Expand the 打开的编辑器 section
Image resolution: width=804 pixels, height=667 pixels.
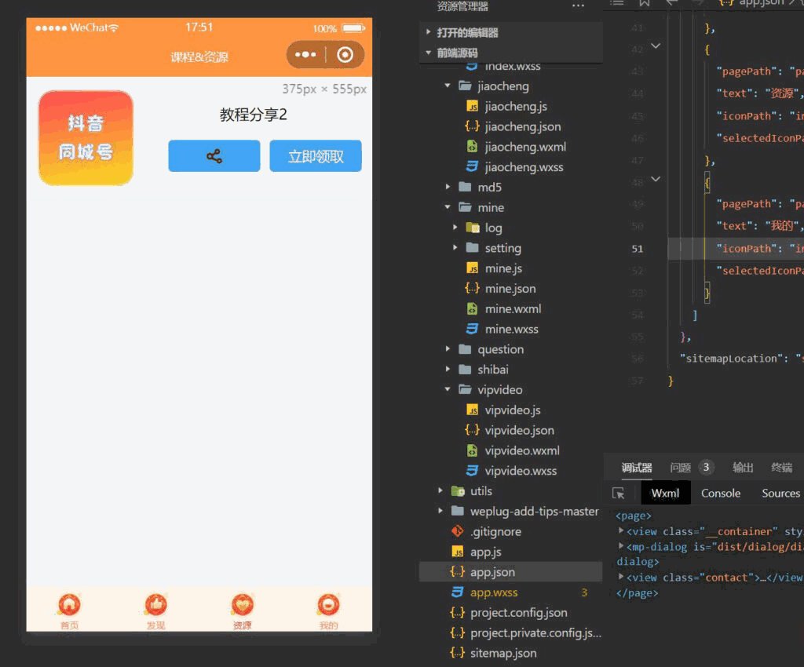429,33
